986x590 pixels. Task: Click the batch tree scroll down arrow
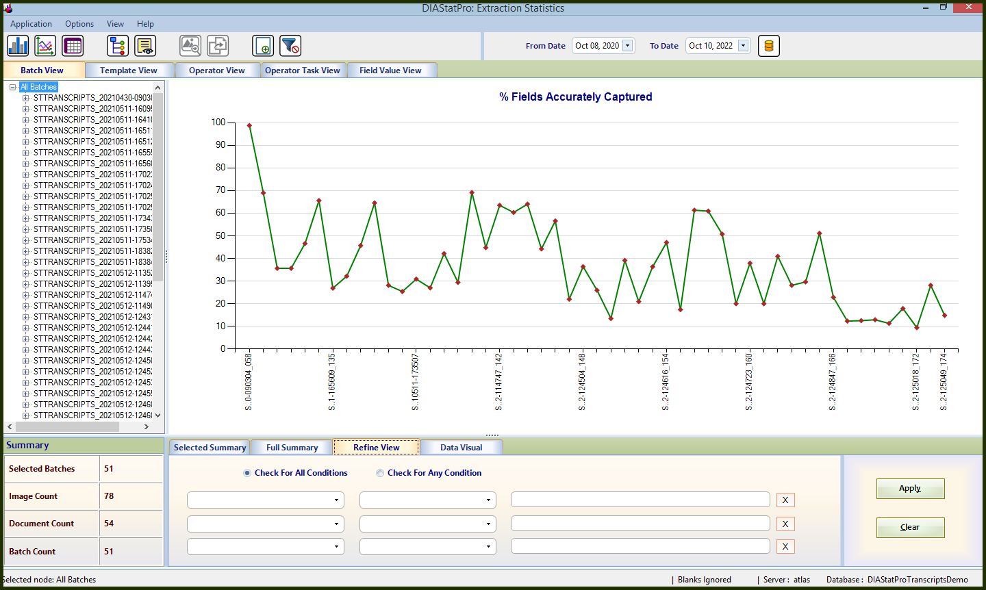(158, 415)
